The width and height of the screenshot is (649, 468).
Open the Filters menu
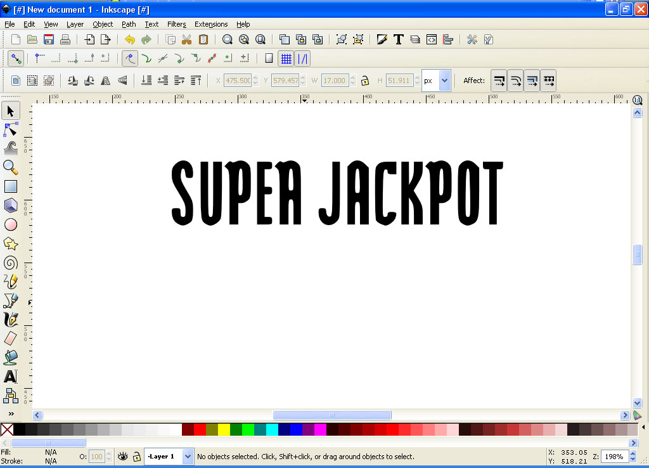(x=176, y=24)
